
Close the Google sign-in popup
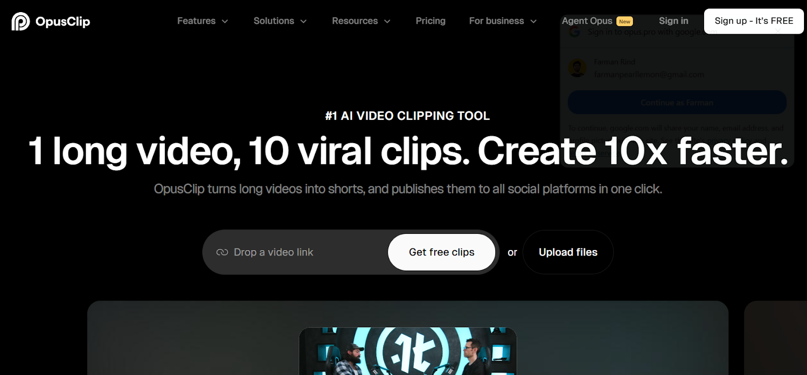[778, 32]
